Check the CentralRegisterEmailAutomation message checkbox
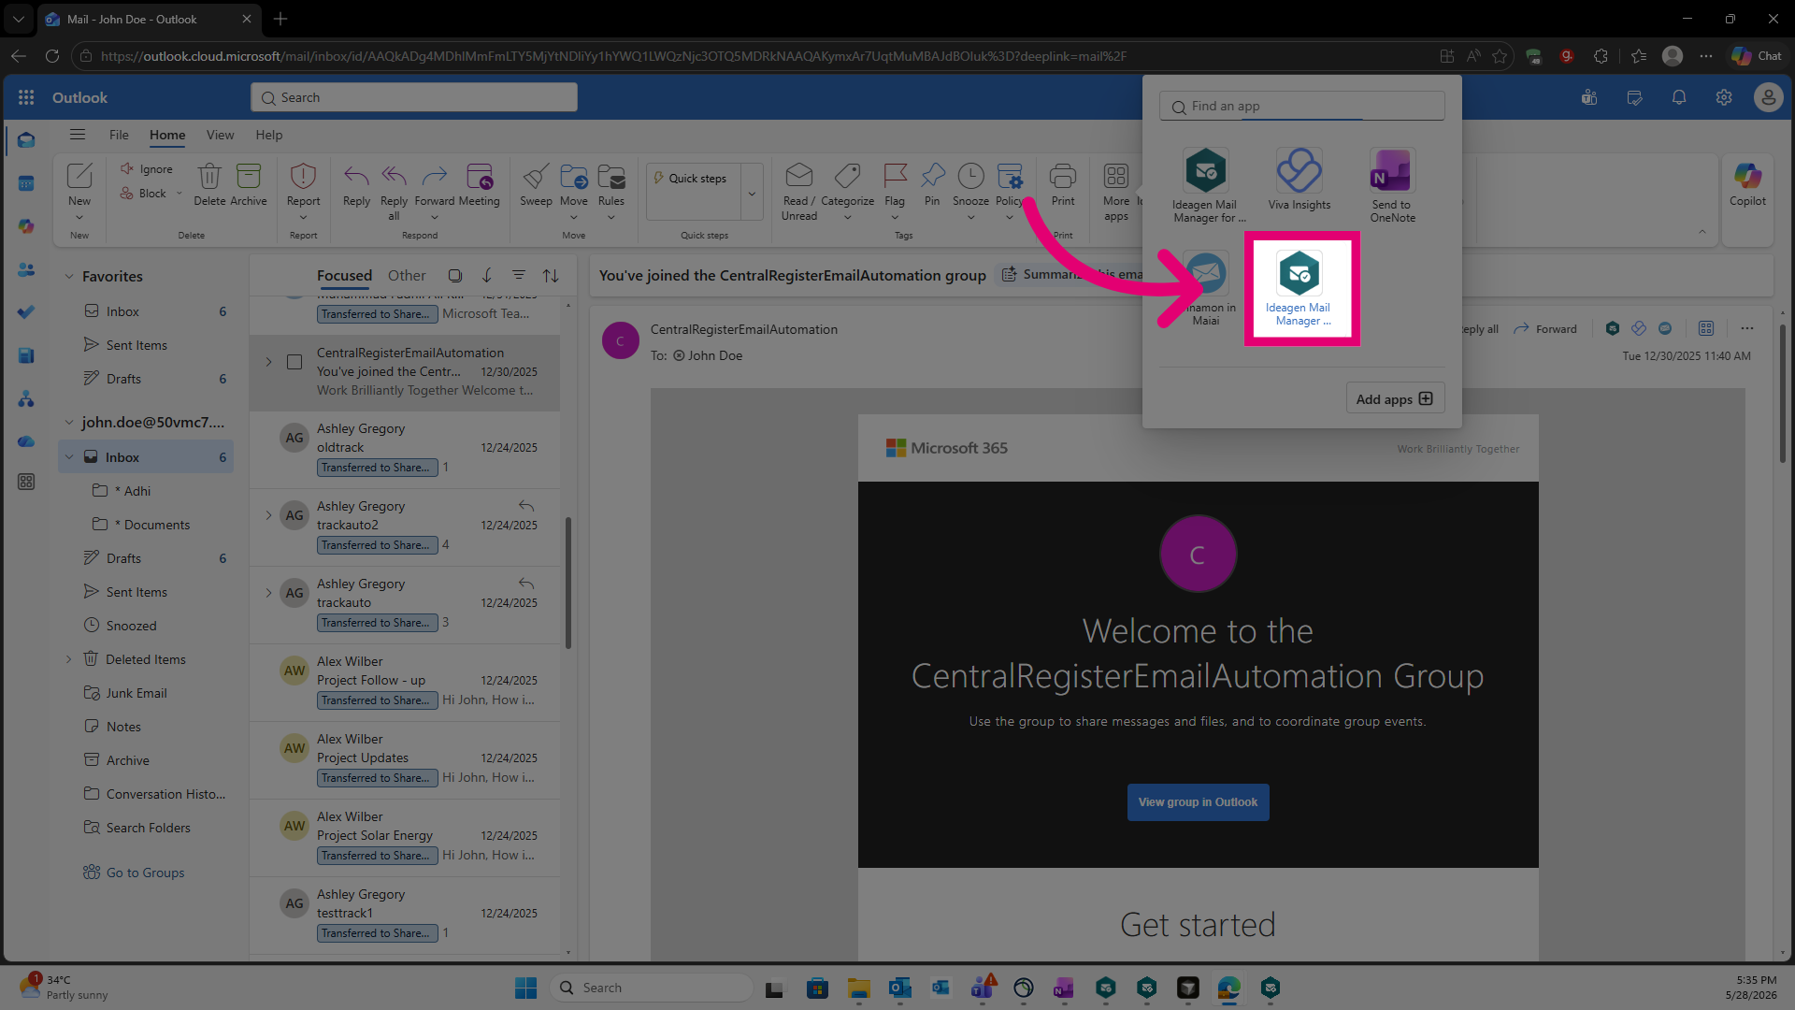1795x1010 pixels. click(294, 362)
